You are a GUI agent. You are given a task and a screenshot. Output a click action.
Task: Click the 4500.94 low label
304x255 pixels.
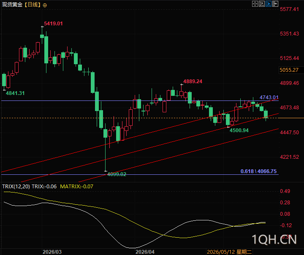click(x=239, y=130)
